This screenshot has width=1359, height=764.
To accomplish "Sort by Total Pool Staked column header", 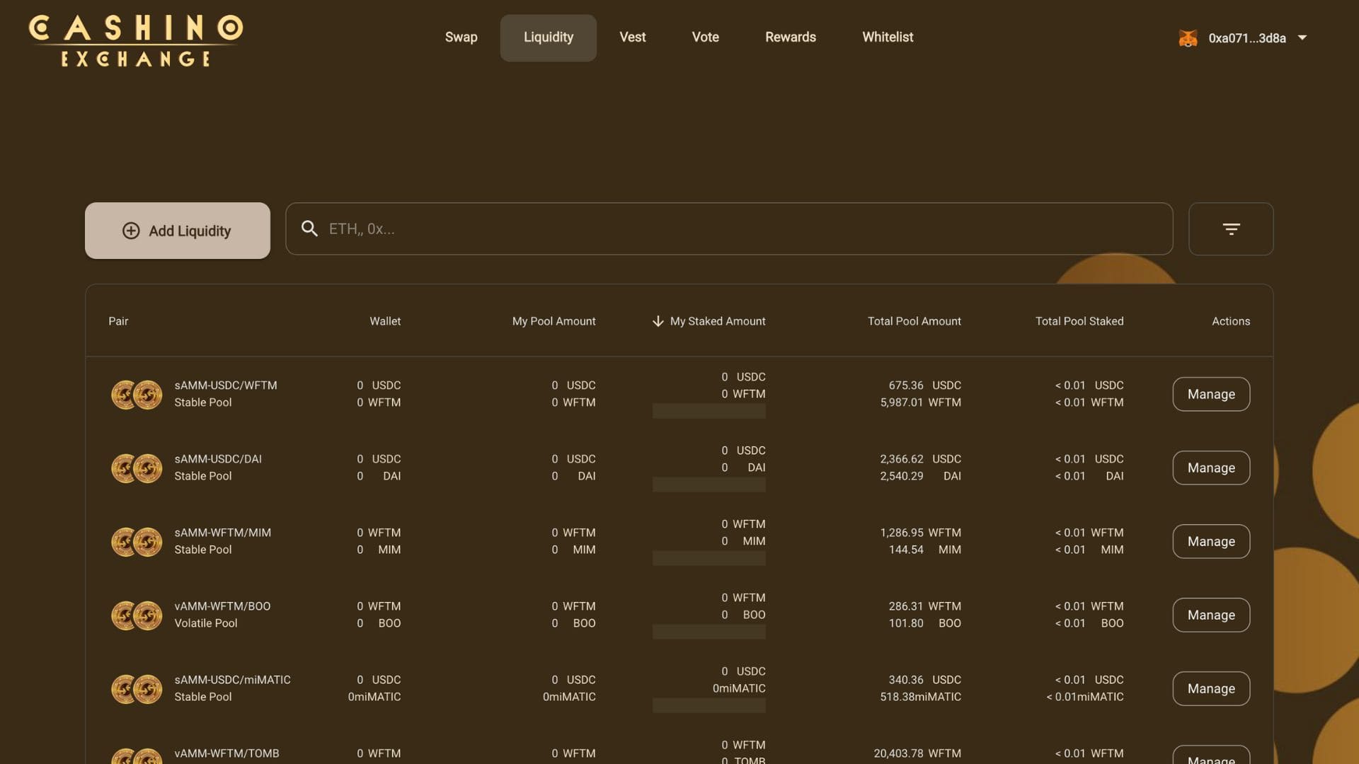I will (1079, 321).
